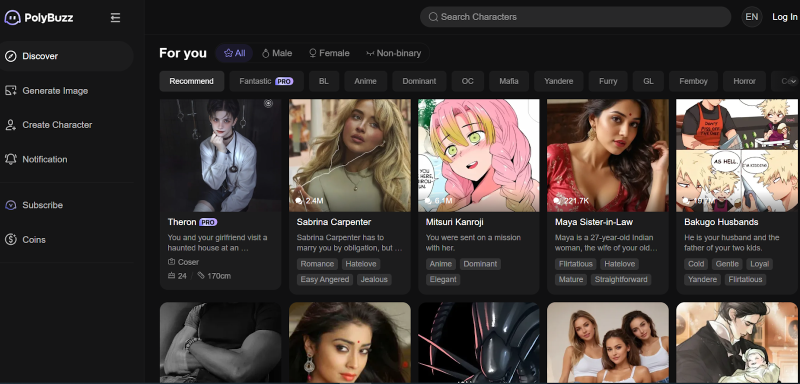The width and height of the screenshot is (800, 384).
Task: Click the Bakugo Husbands title
Action: pos(721,222)
